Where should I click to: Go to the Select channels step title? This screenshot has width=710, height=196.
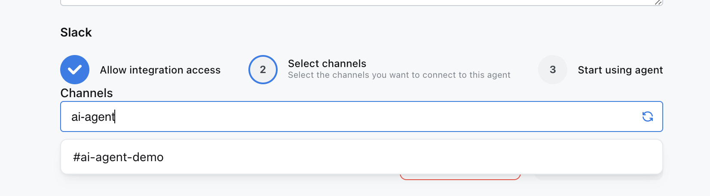coord(327,64)
